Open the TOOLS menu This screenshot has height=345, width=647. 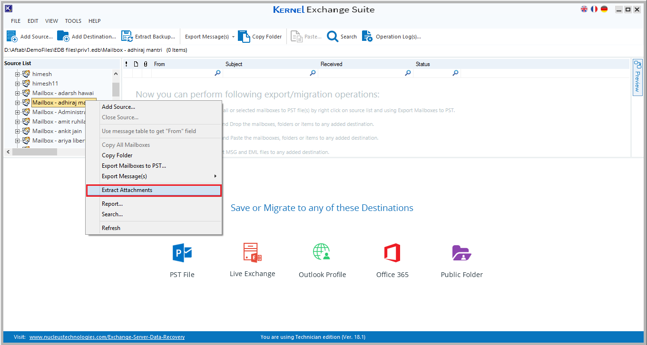[x=73, y=21]
